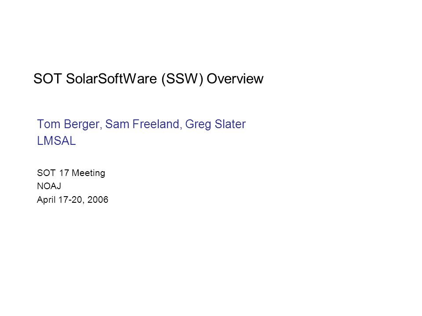Click the "NOAJ" location text
Screen dimensions: 422x316
(x=49, y=186)
